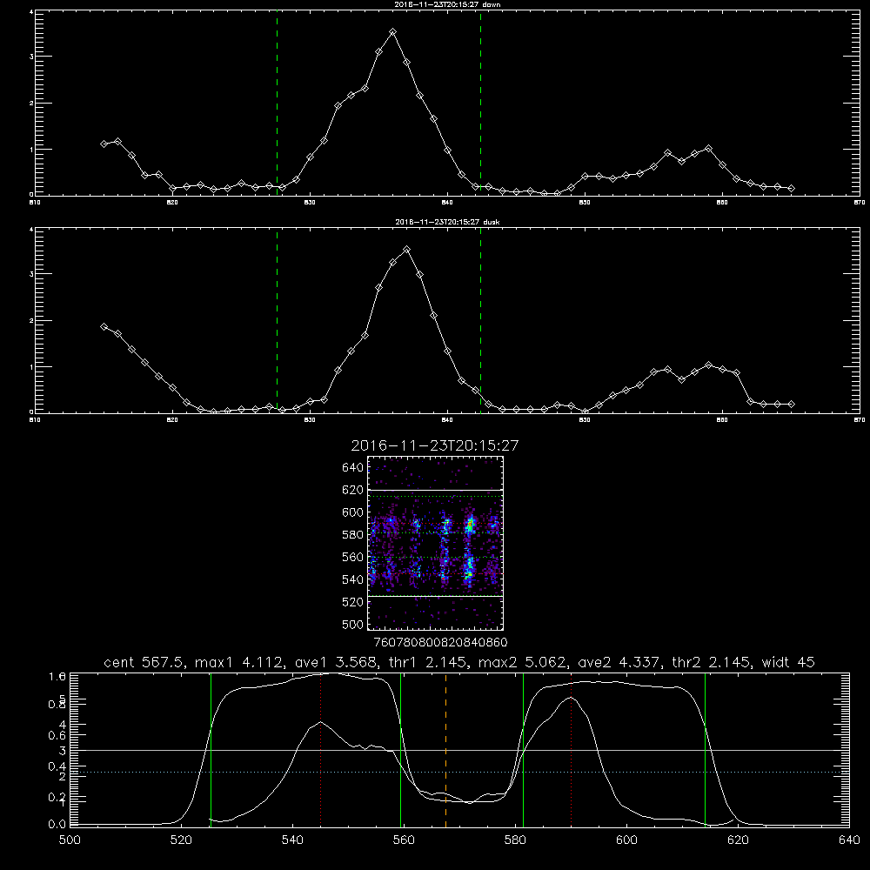The image size is (870, 870).
Task: Click the dusk plot title text
Action: click(447, 222)
